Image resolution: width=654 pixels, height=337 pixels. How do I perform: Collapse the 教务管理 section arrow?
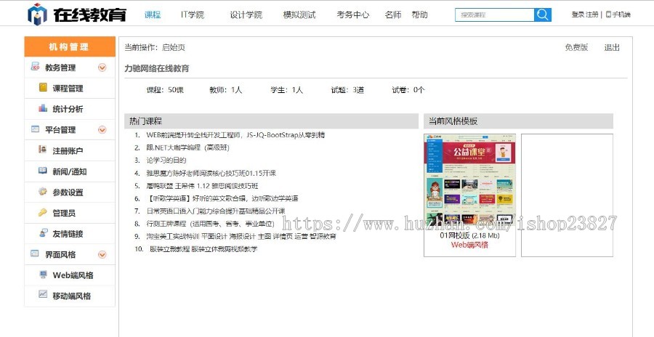click(102, 68)
